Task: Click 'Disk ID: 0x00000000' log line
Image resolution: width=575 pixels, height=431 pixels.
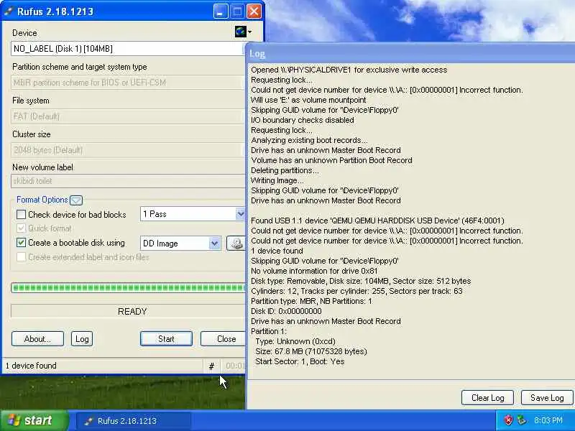Action: (x=286, y=311)
